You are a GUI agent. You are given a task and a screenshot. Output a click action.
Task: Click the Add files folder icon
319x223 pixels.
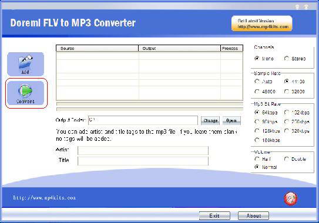[25, 64]
